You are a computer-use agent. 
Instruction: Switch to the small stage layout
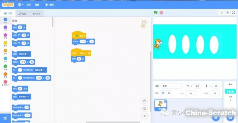click(x=221, y=13)
